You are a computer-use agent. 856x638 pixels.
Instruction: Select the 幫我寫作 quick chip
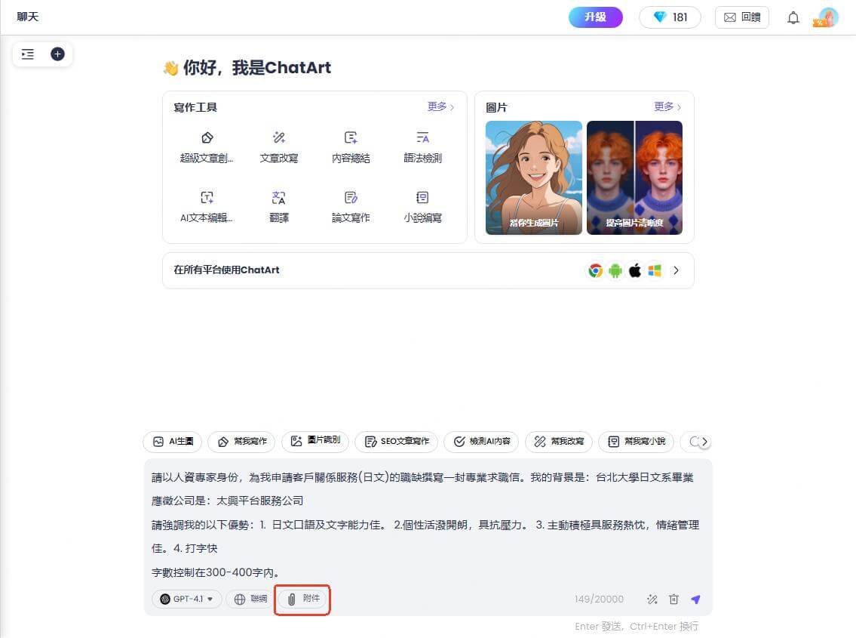(242, 442)
